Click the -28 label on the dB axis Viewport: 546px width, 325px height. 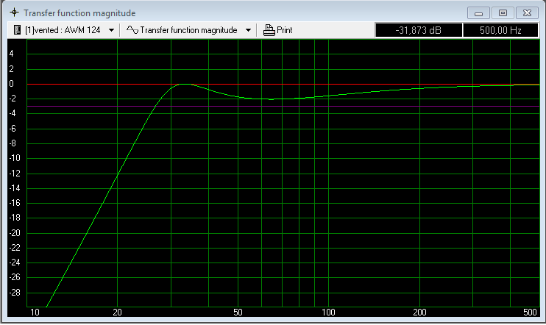(12, 293)
